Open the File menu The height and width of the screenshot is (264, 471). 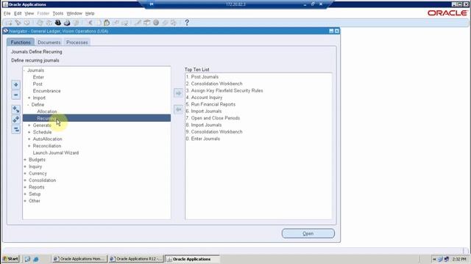coord(7,13)
